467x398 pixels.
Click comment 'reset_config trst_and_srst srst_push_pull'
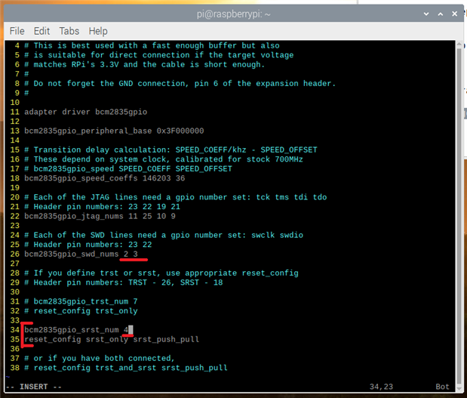click(131, 368)
